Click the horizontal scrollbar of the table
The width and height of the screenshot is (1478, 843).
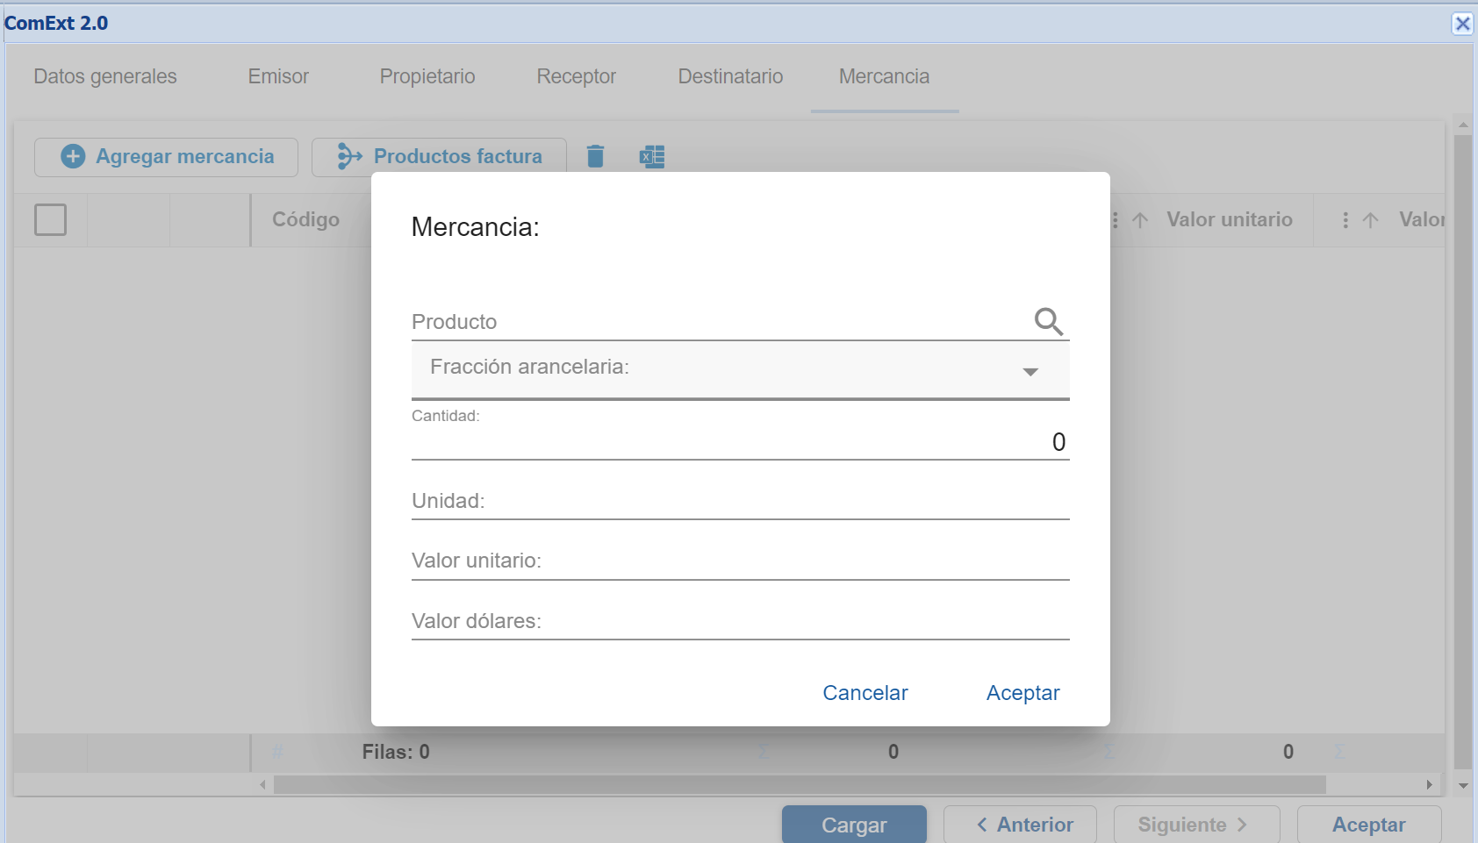tap(800, 784)
